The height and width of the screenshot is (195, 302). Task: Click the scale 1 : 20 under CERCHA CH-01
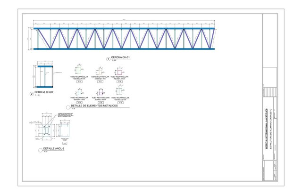(114, 60)
